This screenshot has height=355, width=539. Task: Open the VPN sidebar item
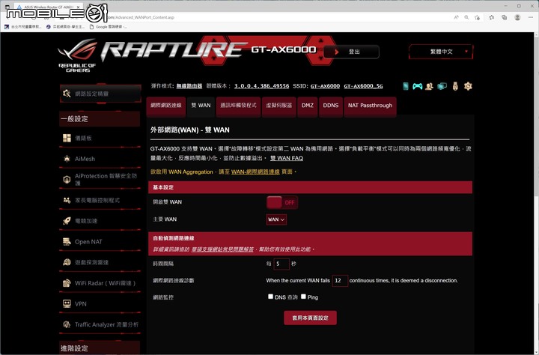coord(100,304)
